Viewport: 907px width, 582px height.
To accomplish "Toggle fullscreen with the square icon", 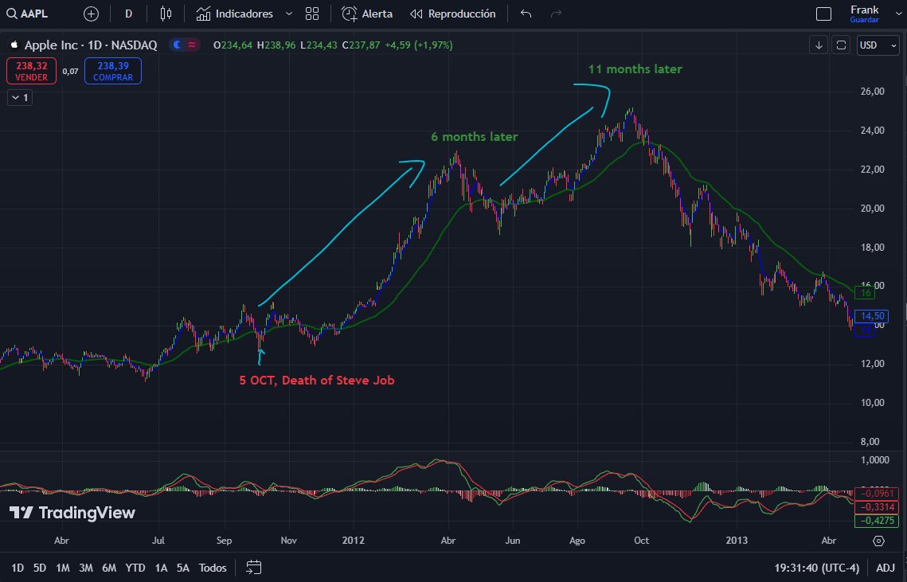I will [823, 14].
